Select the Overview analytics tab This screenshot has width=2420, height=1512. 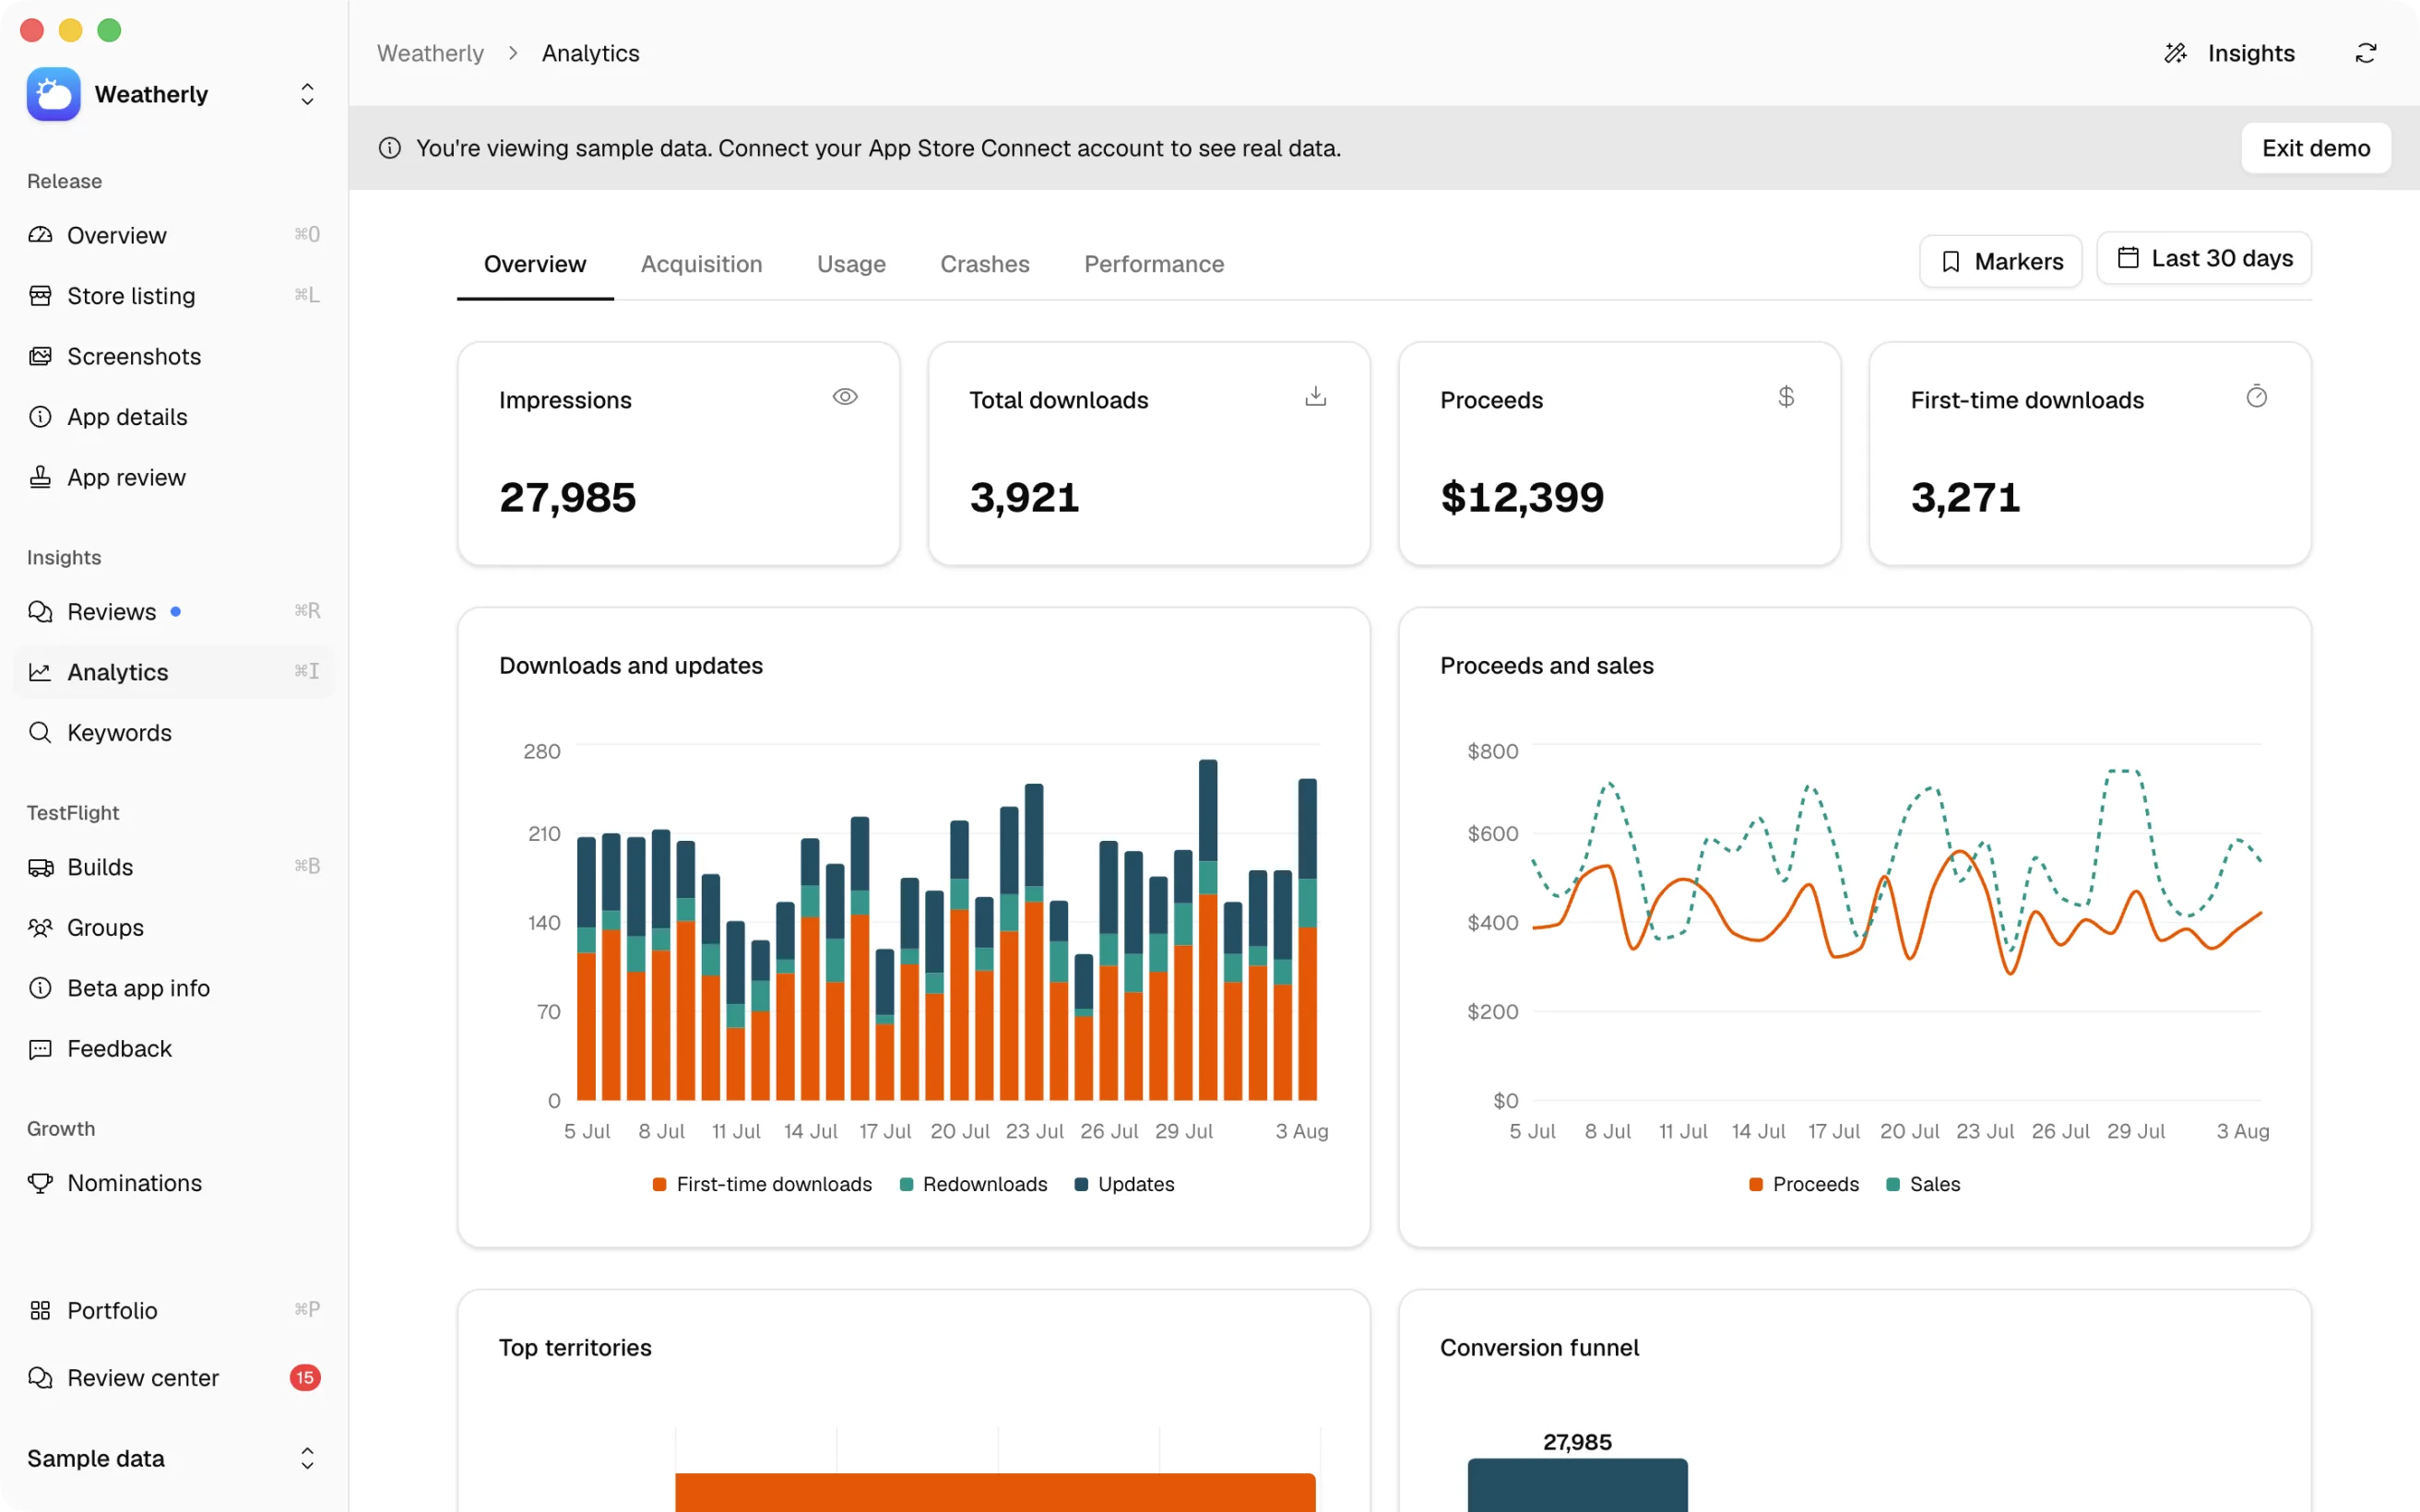point(535,264)
